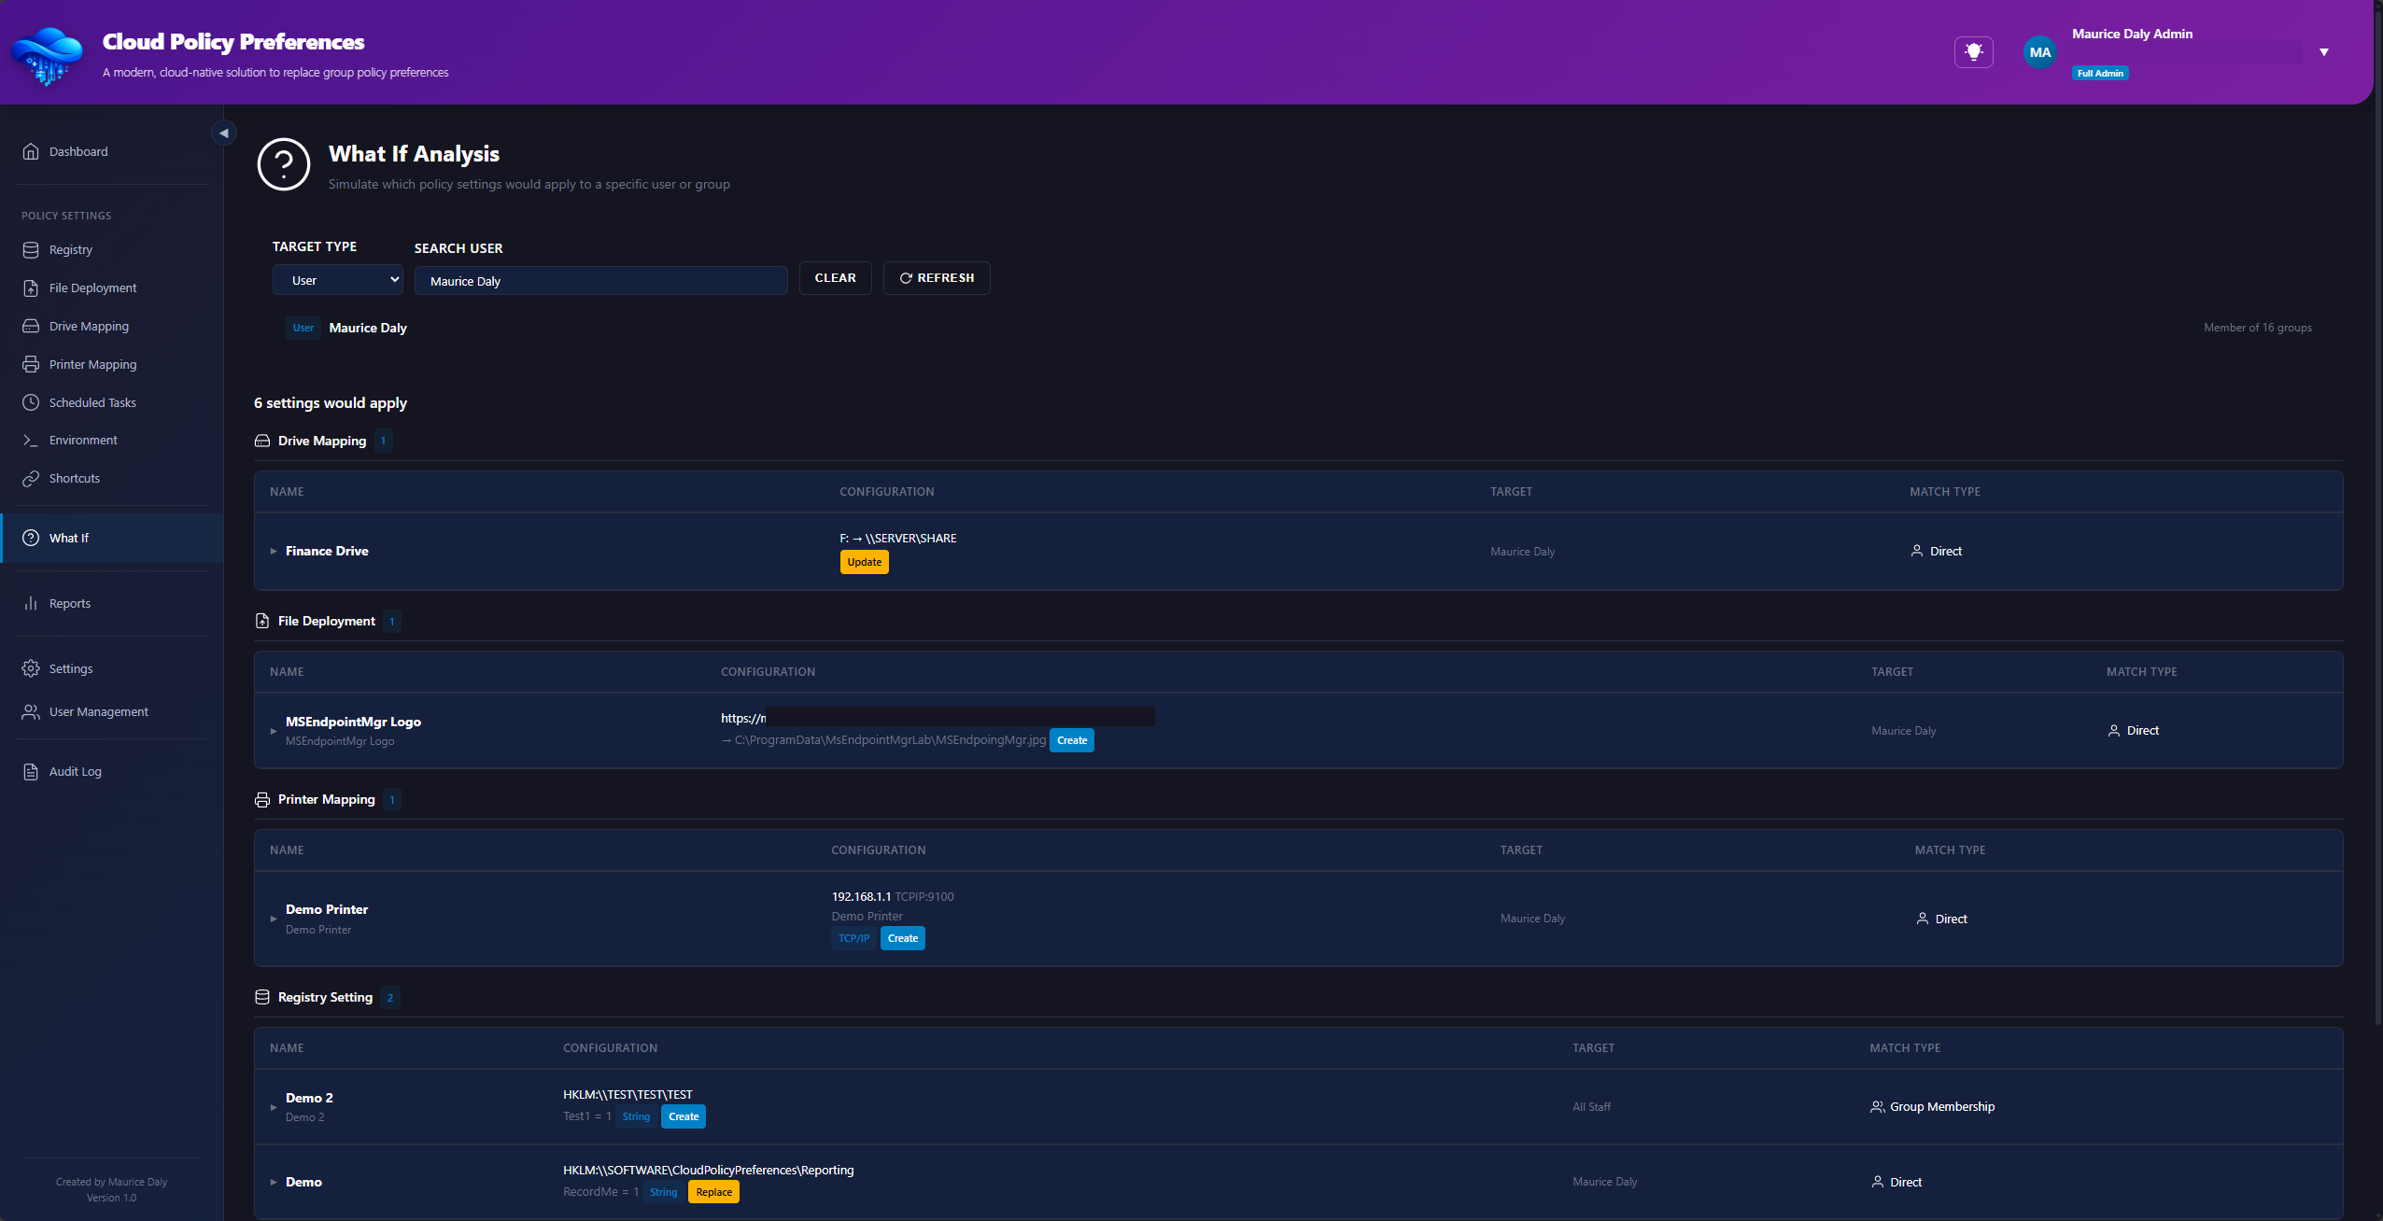Open the Target Type User dropdown
Image resolution: width=2383 pixels, height=1221 pixels.
pos(338,280)
